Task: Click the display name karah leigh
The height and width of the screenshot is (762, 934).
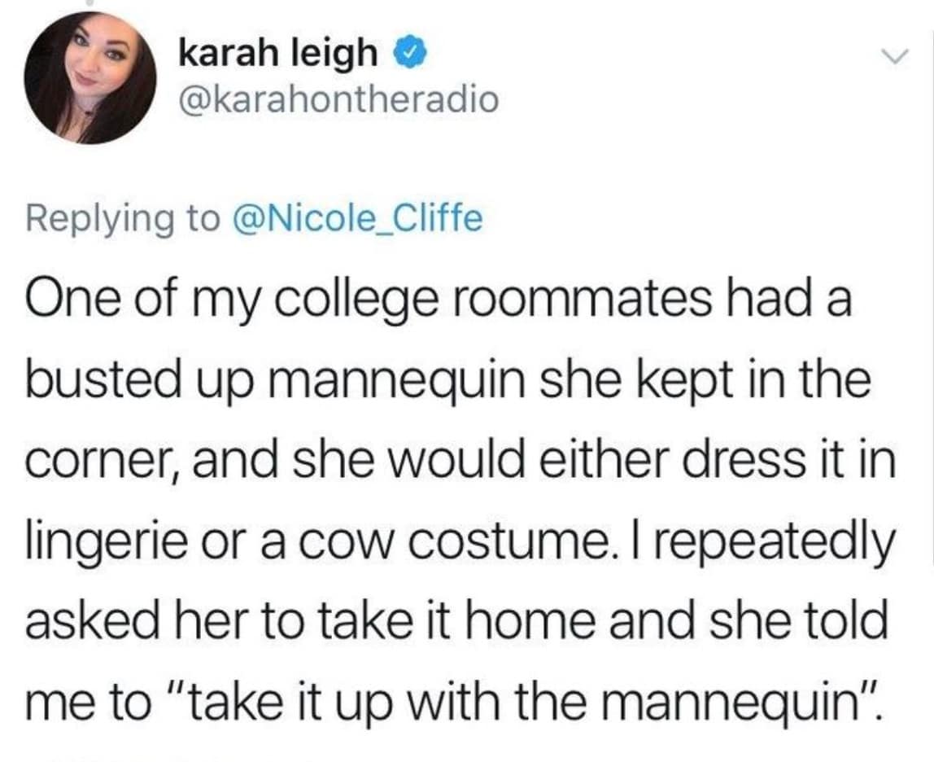Action: [x=277, y=54]
